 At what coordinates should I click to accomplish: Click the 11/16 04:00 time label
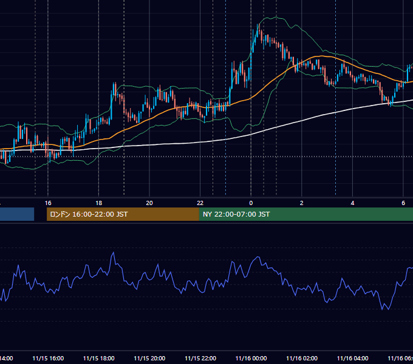click(353, 359)
